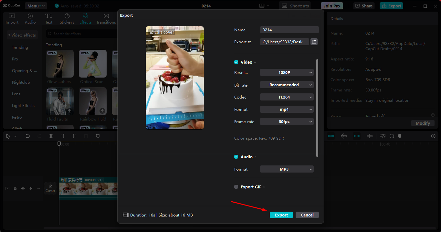The image size is (441, 232).
Task: Open the Transitions tab
Action: click(106, 19)
